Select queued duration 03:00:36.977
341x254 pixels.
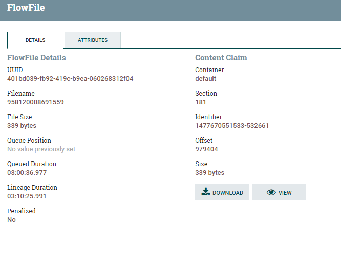(x=27, y=173)
